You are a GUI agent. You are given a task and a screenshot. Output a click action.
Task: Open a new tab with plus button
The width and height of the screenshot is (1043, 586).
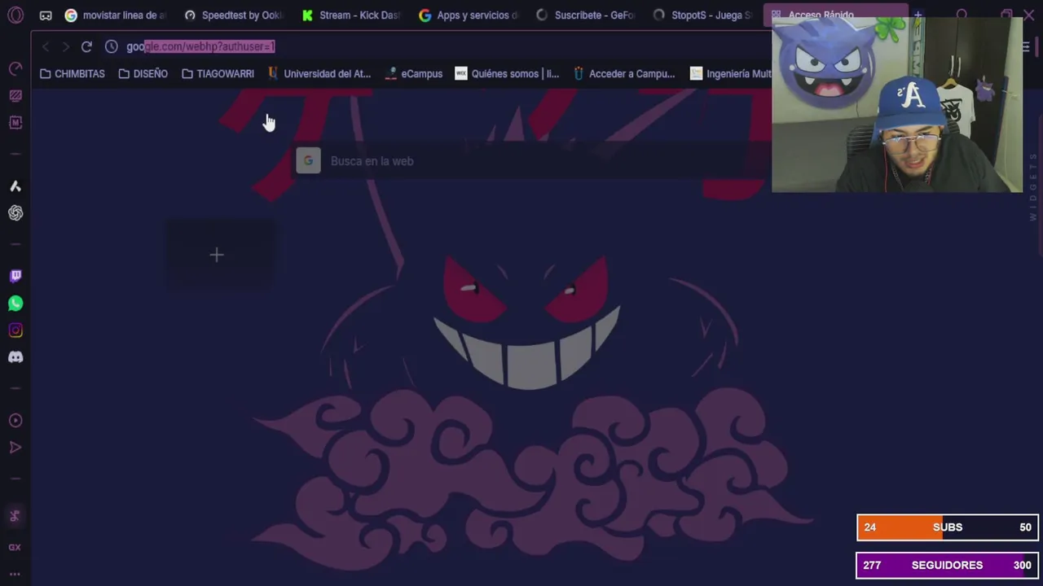pos(918,15)
